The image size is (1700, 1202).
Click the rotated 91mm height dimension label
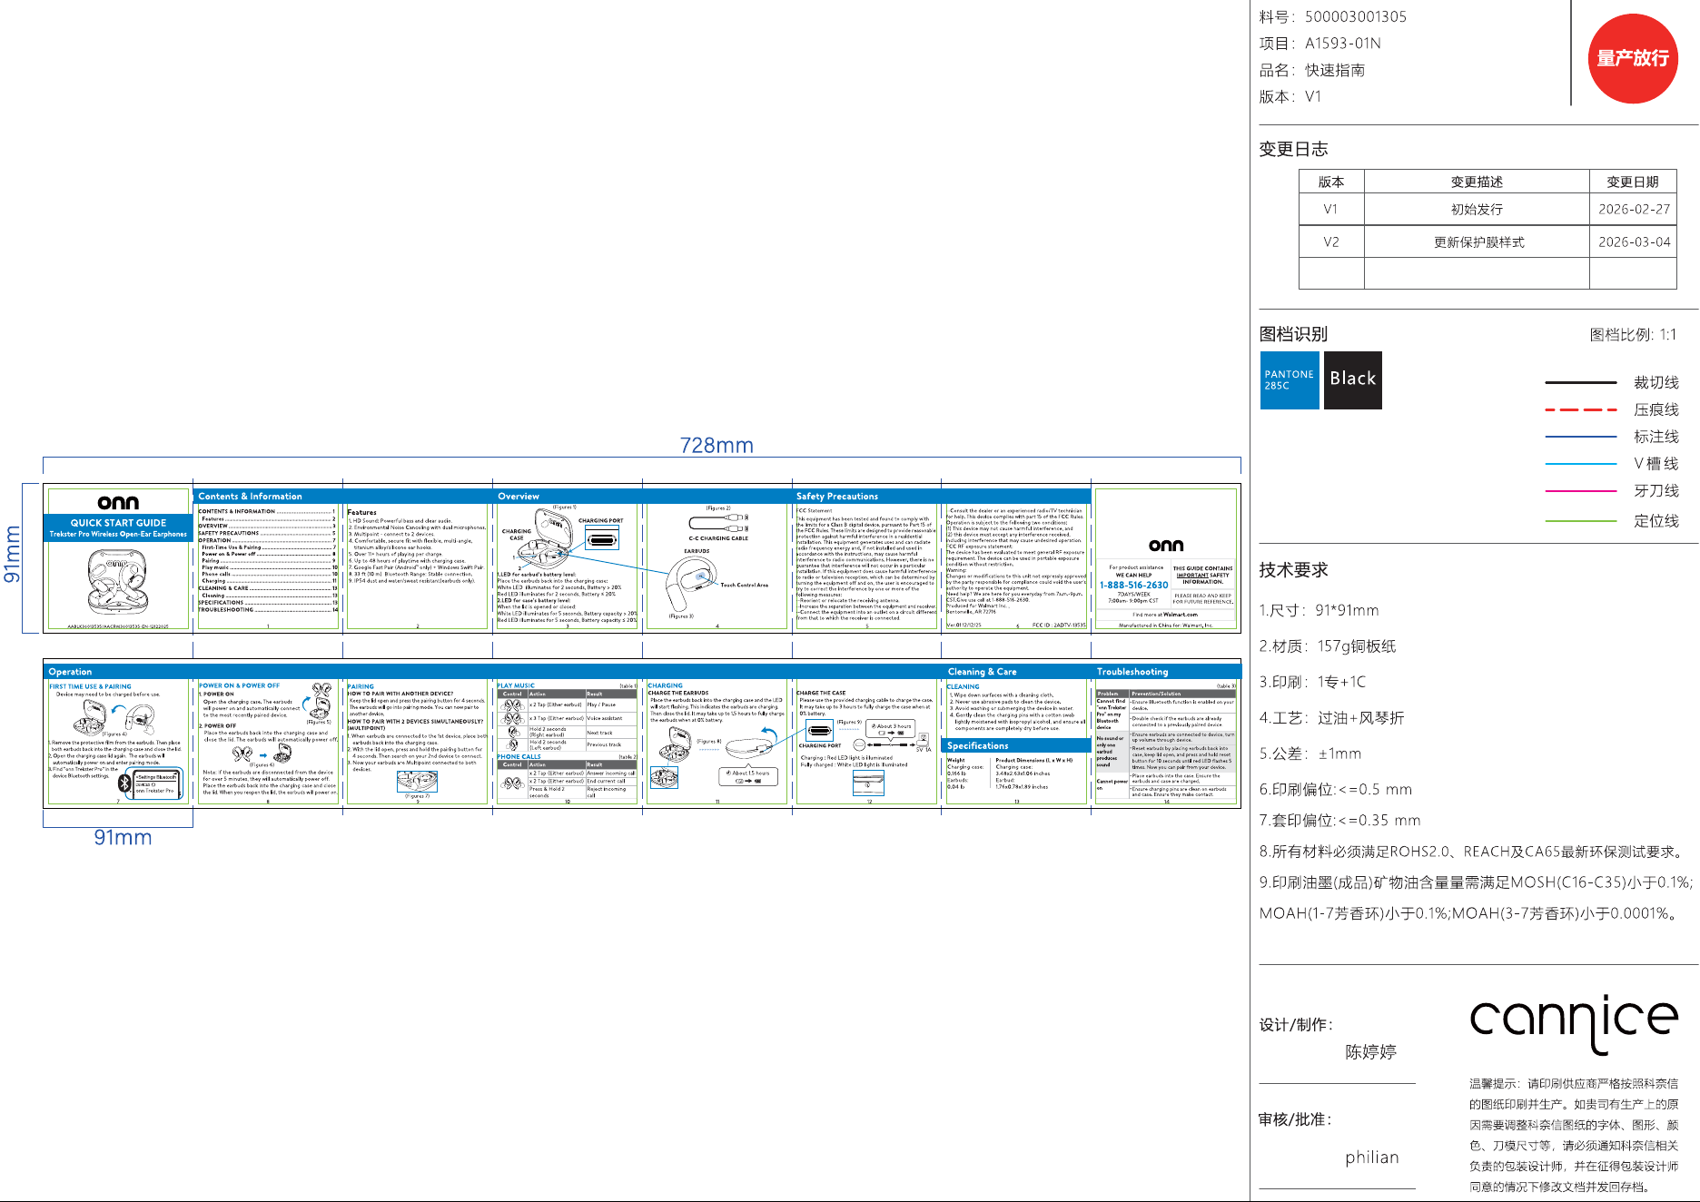(x=12, y=555)
